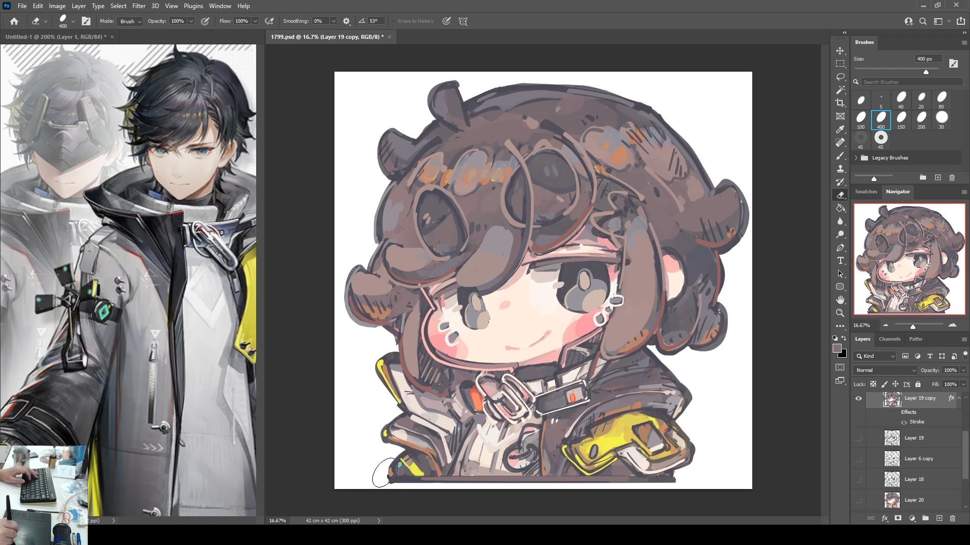Viewport: 970px width, 545px height.
Task: Select the Crop tool
Action: [x=840, y=103]
